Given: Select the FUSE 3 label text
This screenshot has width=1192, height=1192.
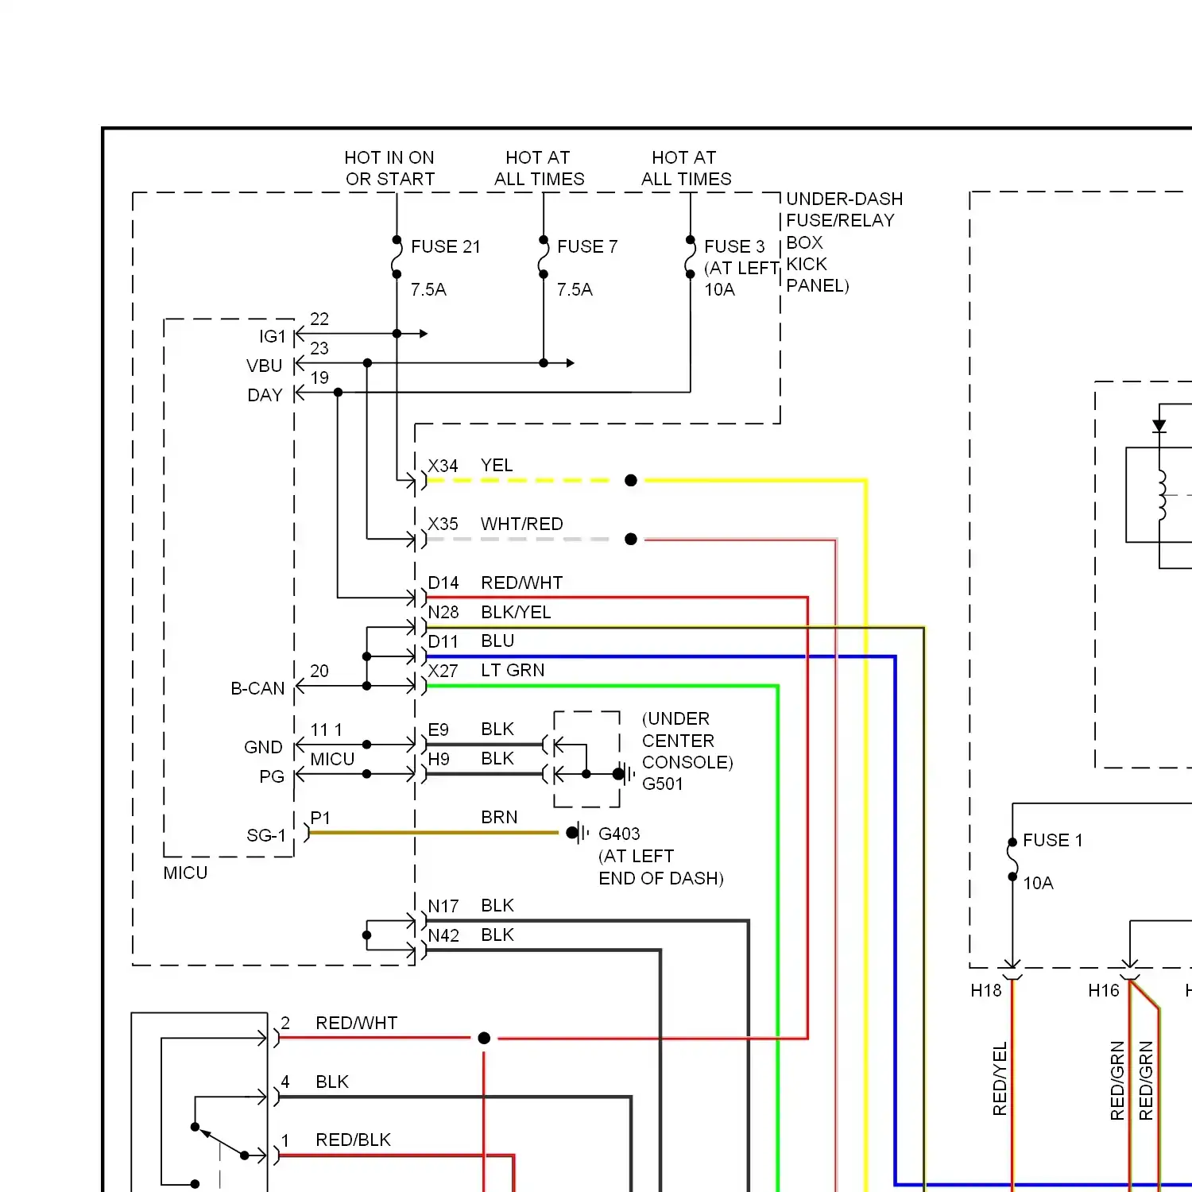Looking at the screenshot, I should 734,246.
